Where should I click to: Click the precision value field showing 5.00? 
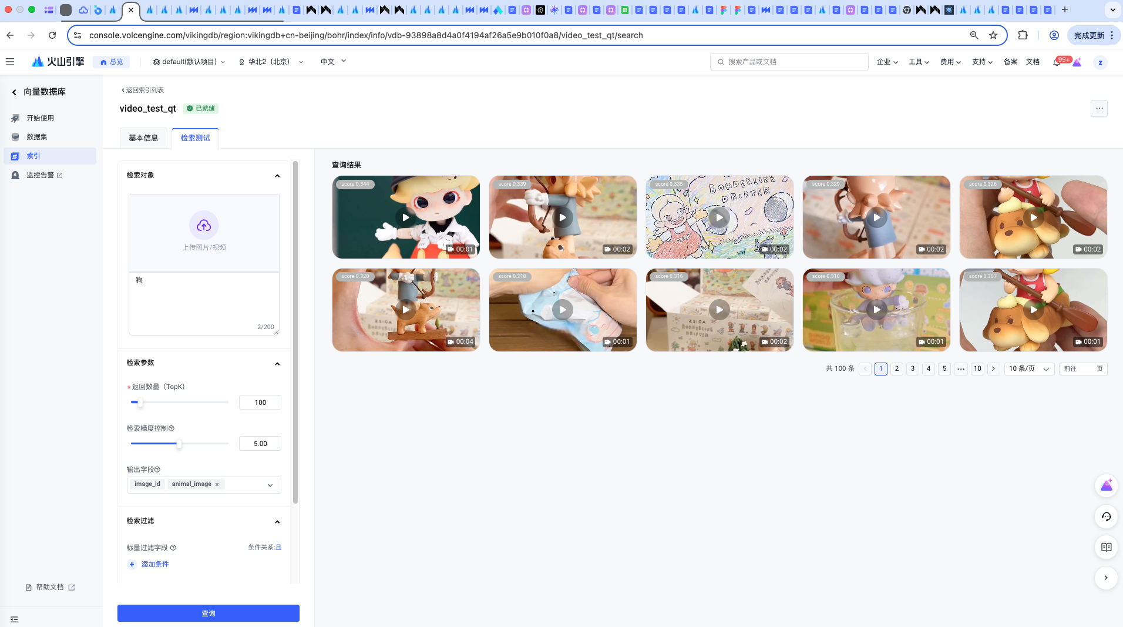click(x=260, y=444)
